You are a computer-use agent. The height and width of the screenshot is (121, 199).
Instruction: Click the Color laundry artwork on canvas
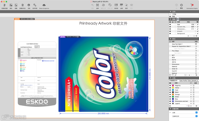pos(103,74)
